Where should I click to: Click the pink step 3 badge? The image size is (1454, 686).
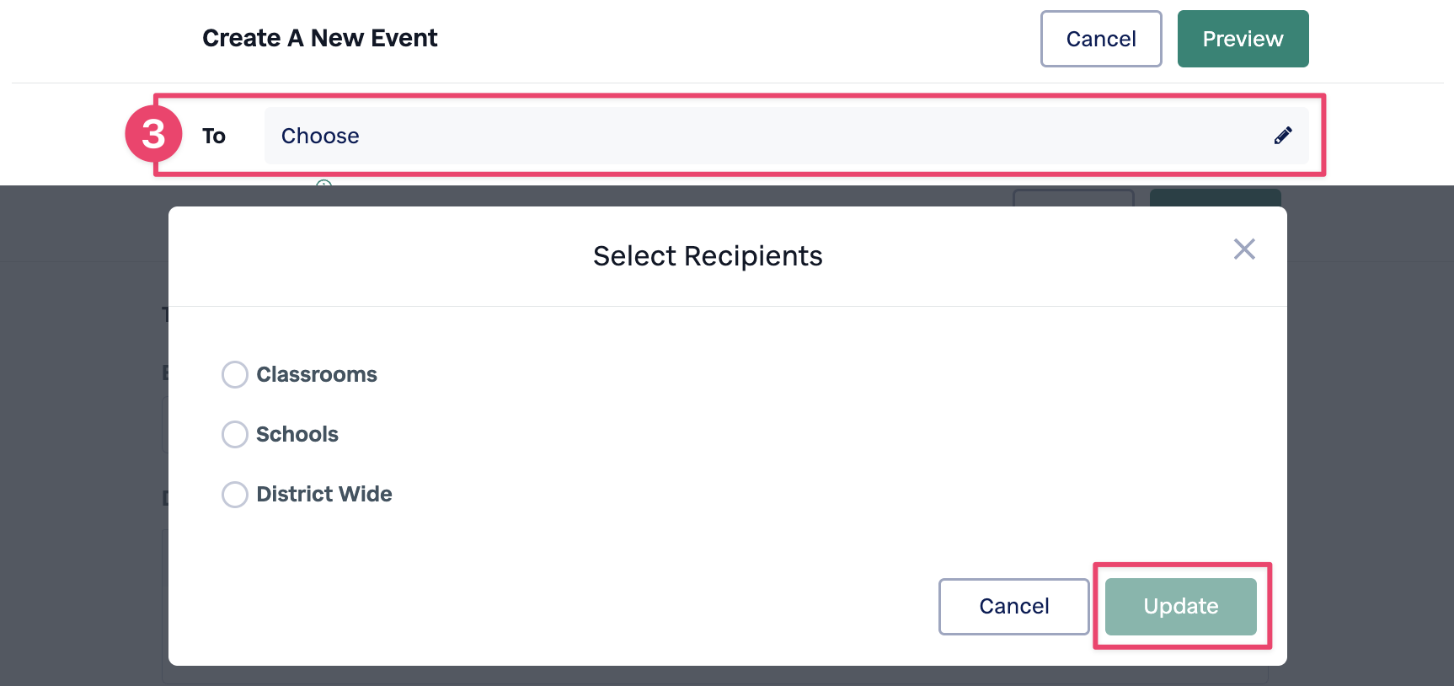(153, 134)
